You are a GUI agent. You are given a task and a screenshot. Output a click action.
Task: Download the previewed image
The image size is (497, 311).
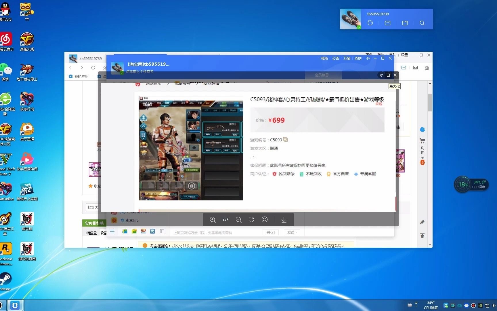tap(284, 220)
